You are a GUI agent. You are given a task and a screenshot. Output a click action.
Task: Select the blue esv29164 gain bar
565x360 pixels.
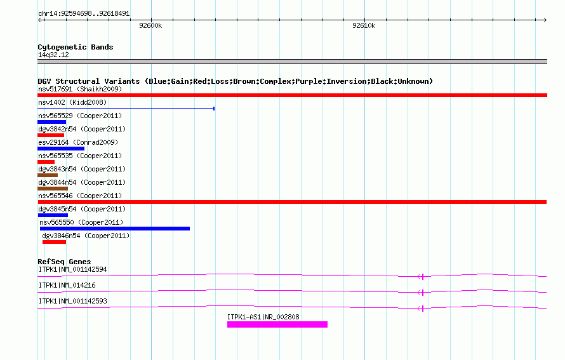pos(61,149)
